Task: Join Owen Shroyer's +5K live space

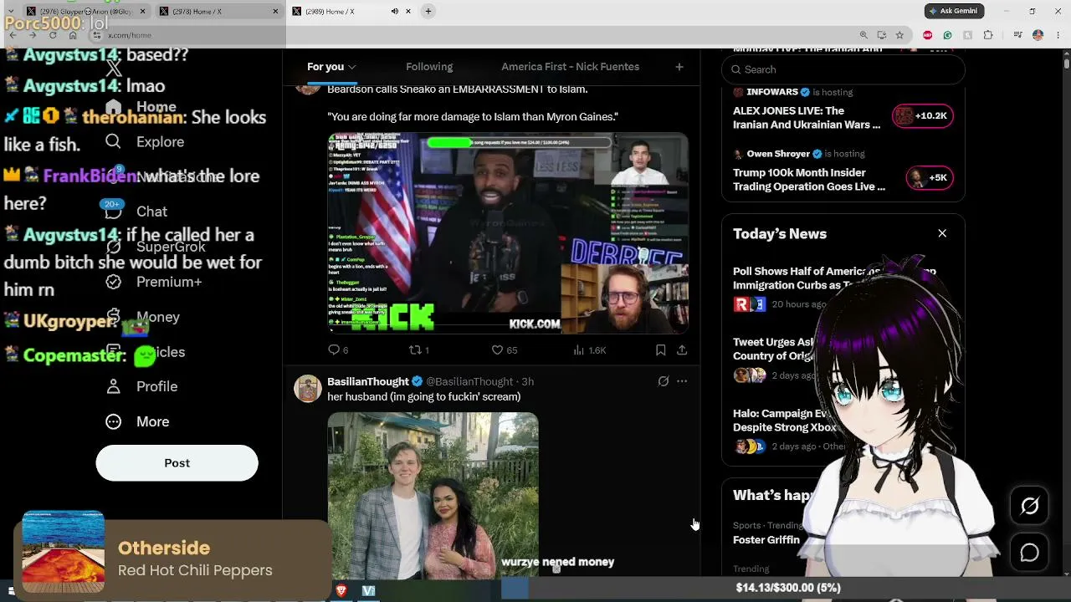Action: pyautogui.click(x=929, y=177)
